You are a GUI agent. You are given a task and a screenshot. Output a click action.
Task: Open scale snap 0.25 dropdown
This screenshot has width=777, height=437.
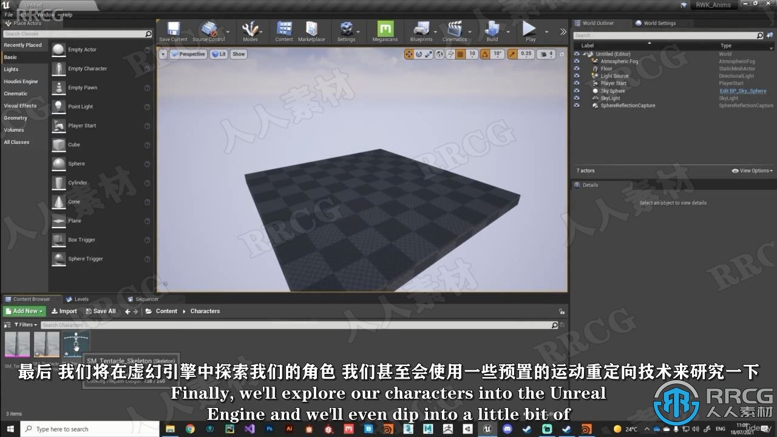click(526, 54)
